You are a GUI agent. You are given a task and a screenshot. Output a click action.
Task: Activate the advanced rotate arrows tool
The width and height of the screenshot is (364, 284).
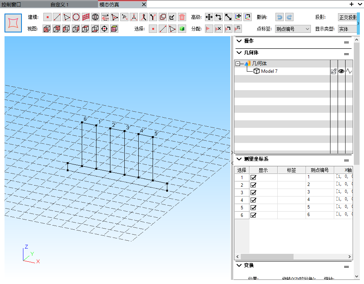219,17
